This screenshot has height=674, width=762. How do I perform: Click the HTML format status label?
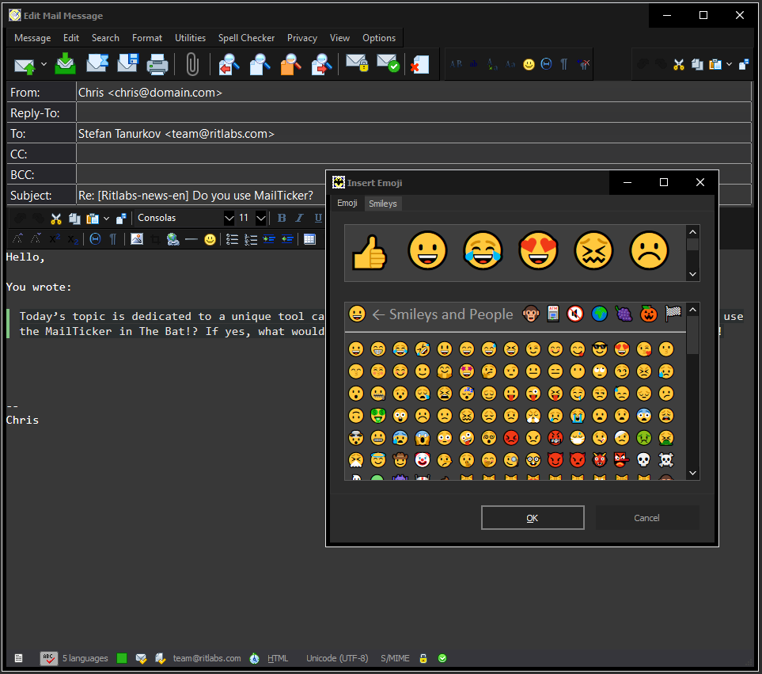tap(278, 658)
